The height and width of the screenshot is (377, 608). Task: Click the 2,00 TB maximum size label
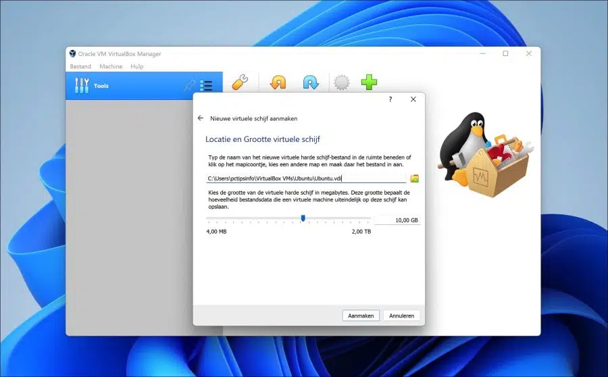pyautogui.click(x=361, y=232)
